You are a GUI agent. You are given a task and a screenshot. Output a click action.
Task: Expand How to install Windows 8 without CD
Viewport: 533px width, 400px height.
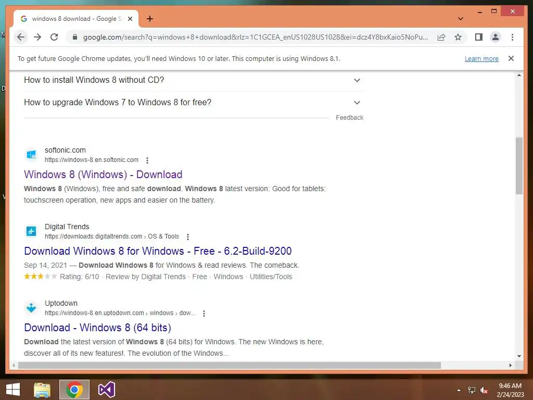tap(194, 80)
